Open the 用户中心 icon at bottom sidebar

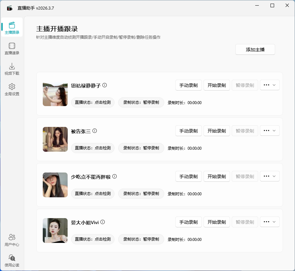point(12,239)
